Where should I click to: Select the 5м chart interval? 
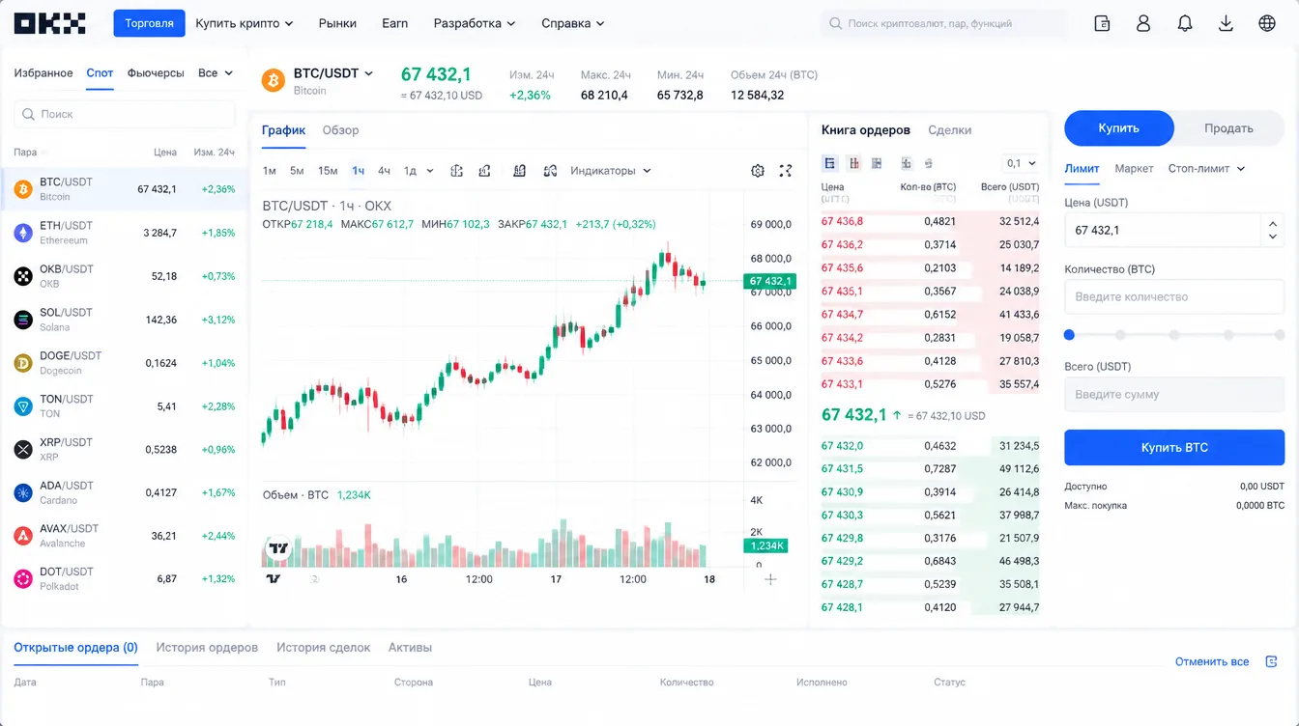pos(297,171)
